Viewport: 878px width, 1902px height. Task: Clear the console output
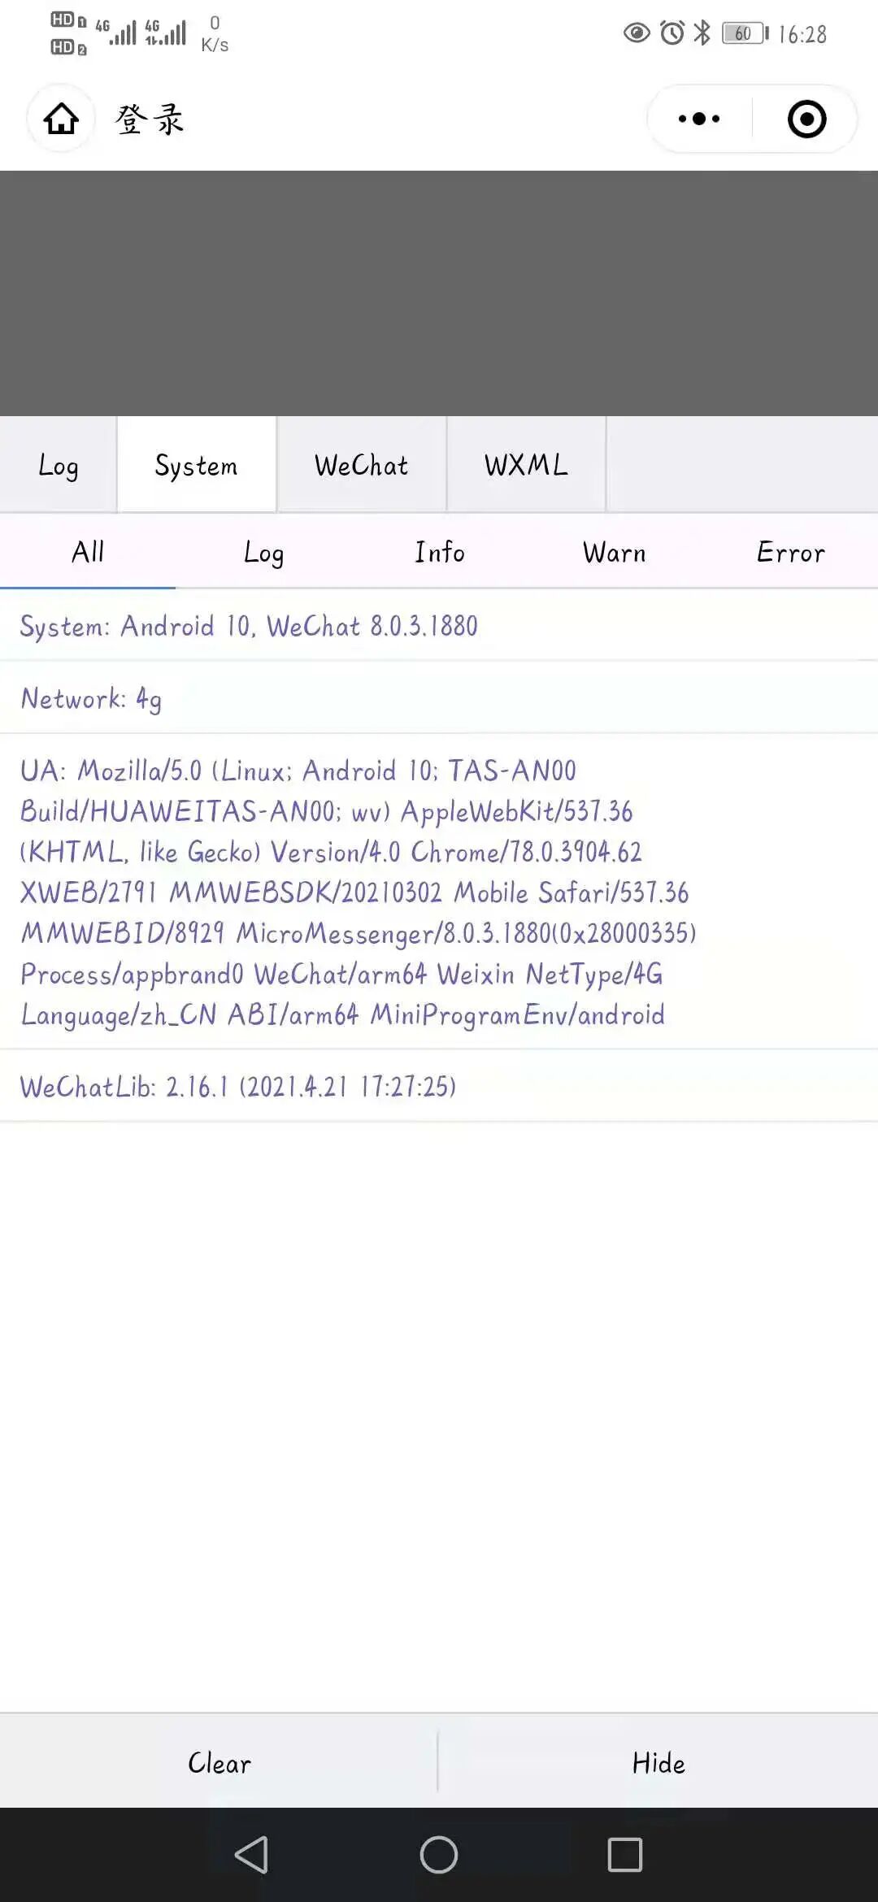coord(219,1761)
